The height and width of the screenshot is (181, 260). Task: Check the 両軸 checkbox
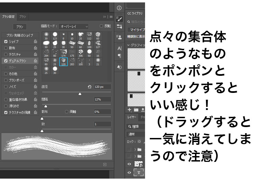(66, 112)
